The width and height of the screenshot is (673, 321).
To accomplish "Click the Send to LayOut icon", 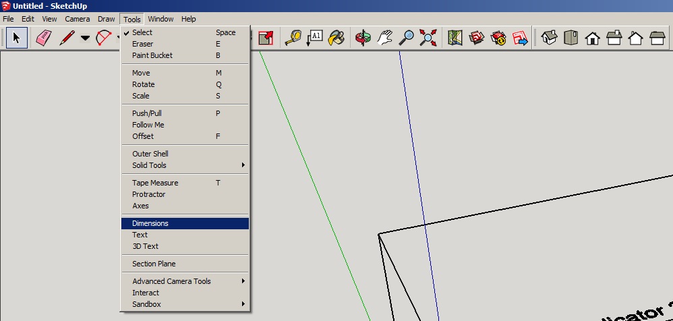I will pos(520,38).
